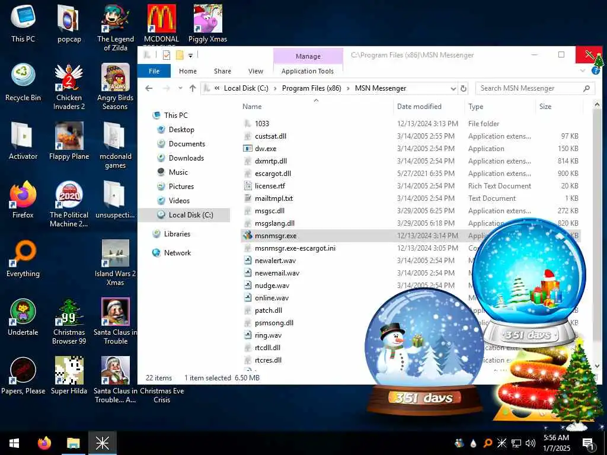The width and height of the screenshot is (607, 455).
Task: Launch Flappy Plane shortcut
Action: pyautogui.click(x=69, y=141)
